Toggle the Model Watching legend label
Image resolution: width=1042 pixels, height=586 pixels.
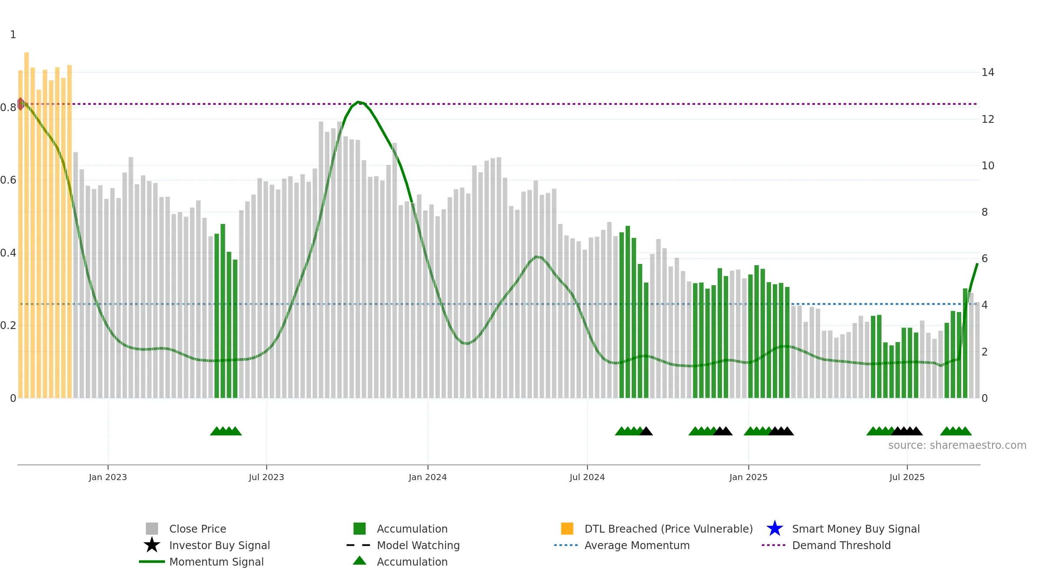418,545
